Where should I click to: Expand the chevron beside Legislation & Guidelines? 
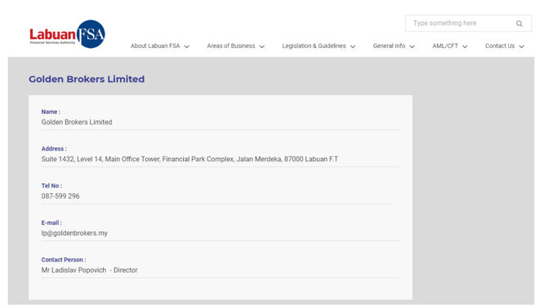(353, 46)
